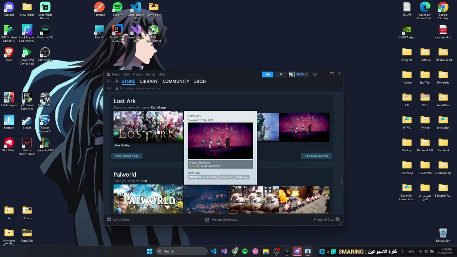This screenshot has height=257, width=457.
Task: Click the Palworld logo capsule image
Action: point(148,199)
